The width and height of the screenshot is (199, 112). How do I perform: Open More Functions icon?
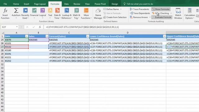86,11
